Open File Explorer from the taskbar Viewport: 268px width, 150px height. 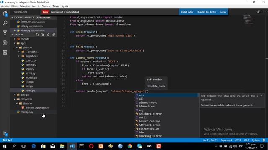pyautogui.click(x=62, y=146)
